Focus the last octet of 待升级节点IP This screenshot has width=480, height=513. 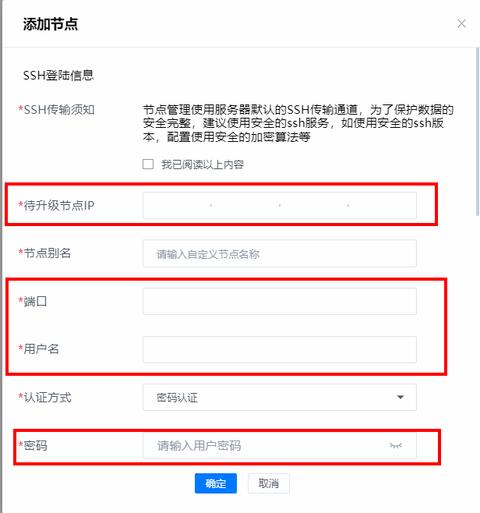[381, 205]
